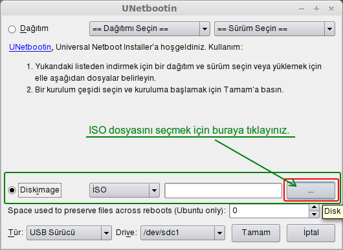This screenshot has width=343, height=250.
Task: Select the Dağıtım radio button
Action: (12, 29)
